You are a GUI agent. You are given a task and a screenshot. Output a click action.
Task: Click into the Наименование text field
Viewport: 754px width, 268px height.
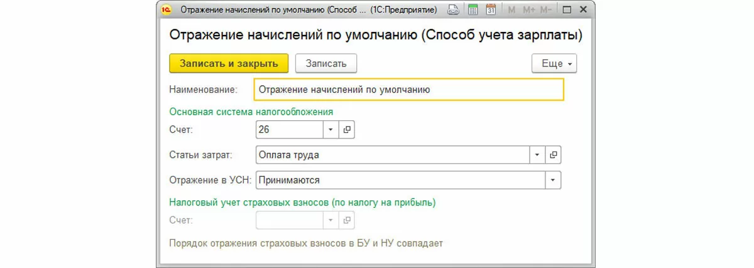point(408,90)
